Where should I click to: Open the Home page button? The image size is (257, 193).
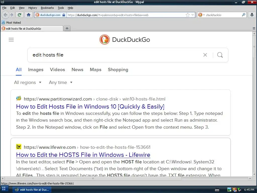point(29,15)
